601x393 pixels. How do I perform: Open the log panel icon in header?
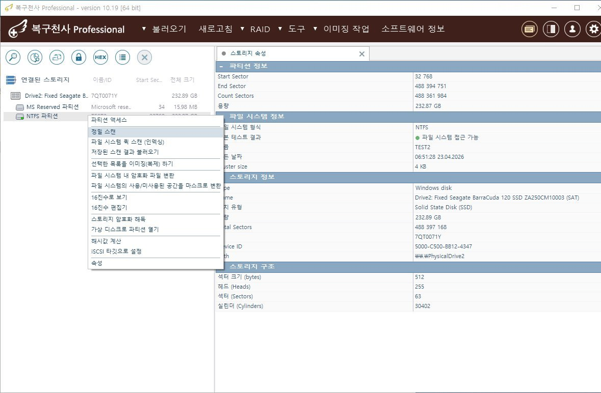click(529, 29)
